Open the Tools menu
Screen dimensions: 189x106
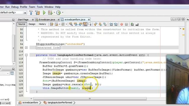click(40, 7)
